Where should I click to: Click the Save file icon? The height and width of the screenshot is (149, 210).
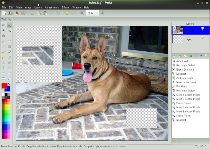pos(17,13)
